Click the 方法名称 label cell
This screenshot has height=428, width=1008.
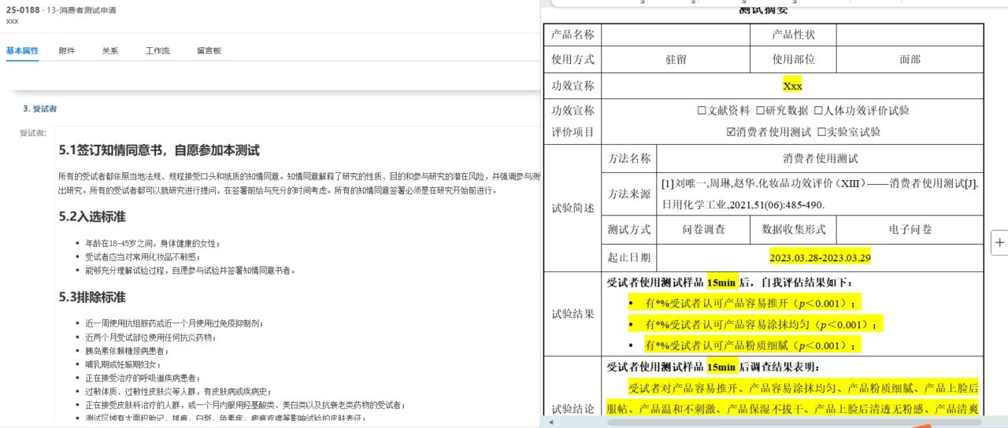click(x=629, y=158)
